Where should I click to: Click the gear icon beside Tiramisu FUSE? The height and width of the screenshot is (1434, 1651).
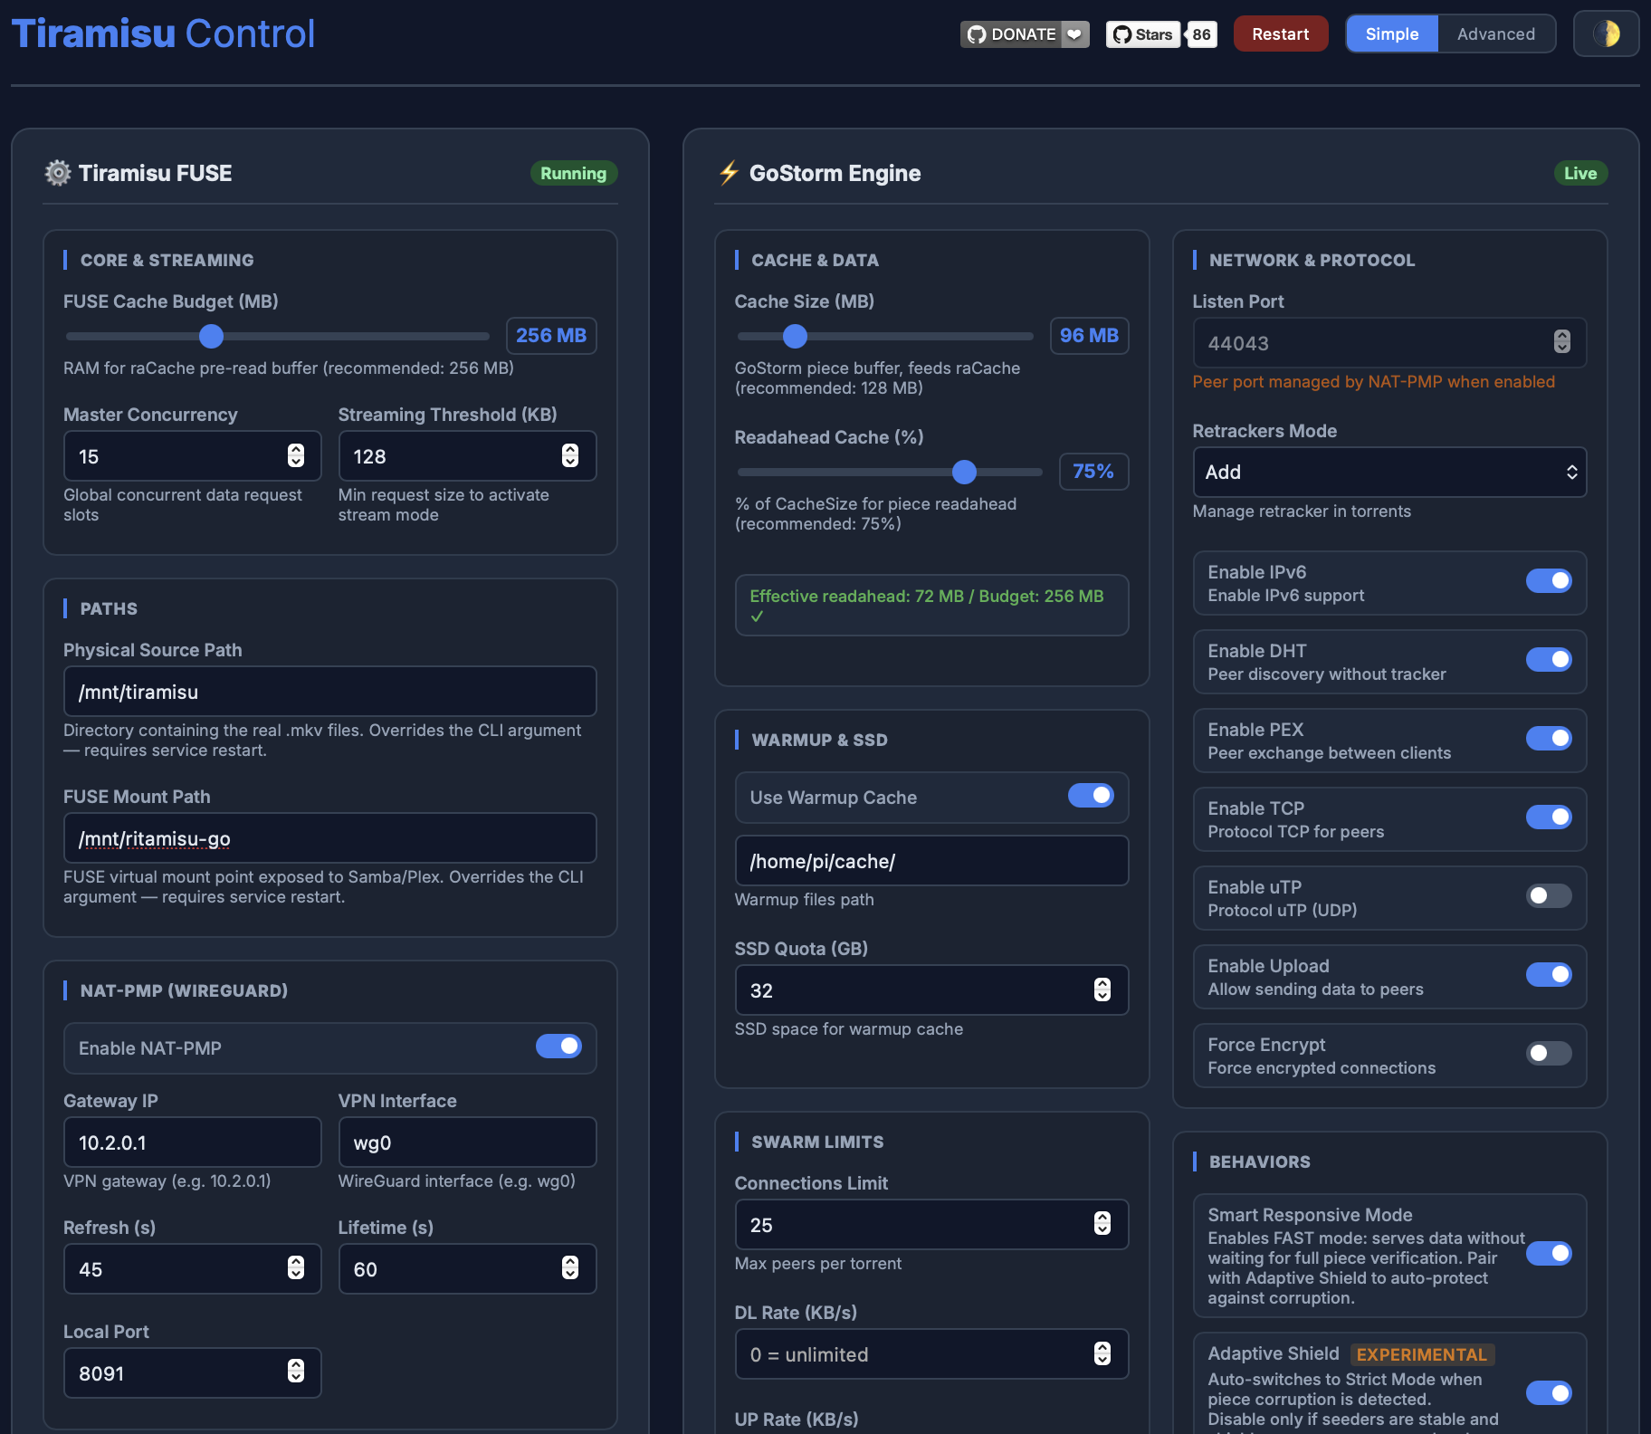[x=58, y=173]
